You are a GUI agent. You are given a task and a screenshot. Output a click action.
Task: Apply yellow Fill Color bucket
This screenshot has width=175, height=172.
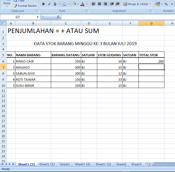[74, 4]
